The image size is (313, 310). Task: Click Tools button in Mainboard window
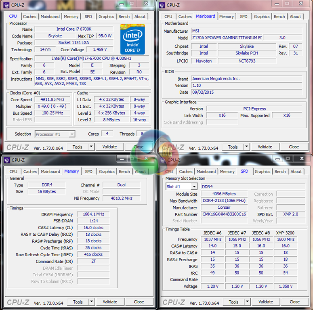point(233,147)
